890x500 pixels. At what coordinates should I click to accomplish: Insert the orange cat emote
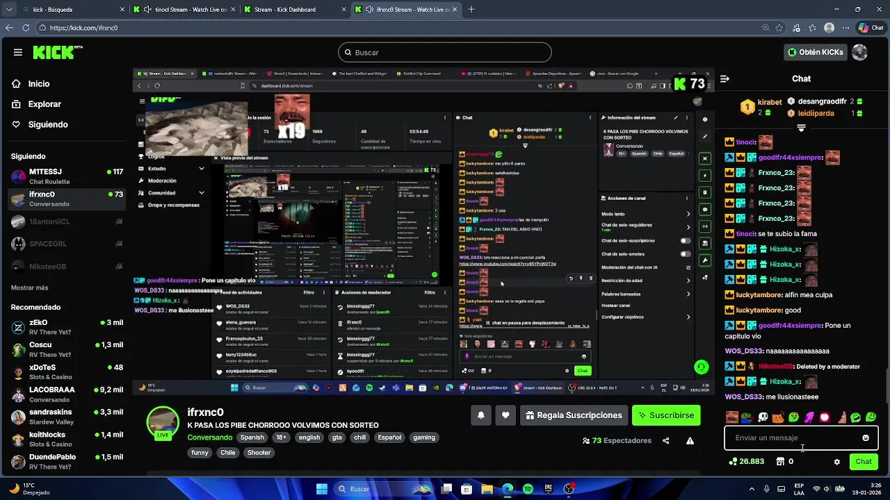point(778,417)
